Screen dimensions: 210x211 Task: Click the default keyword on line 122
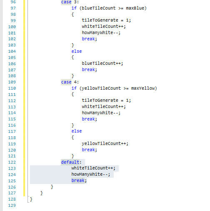70,162
